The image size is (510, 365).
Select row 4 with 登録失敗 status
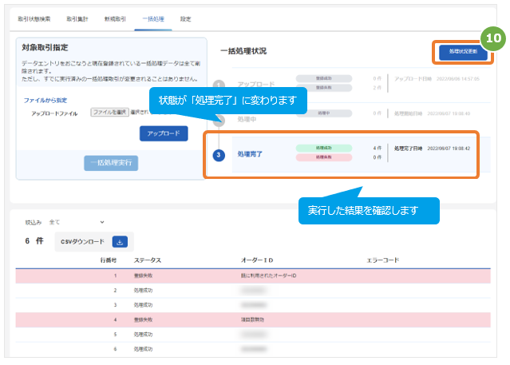tap(253, 319)
